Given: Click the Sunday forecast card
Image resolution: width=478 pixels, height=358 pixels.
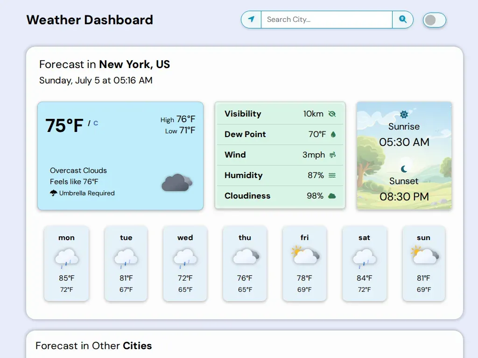Looking at the screenshot, I should point(424,264).
